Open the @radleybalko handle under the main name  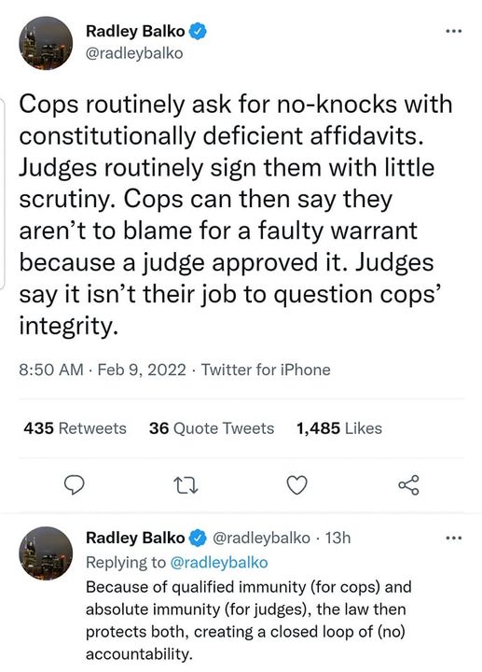tap(134, 53)
